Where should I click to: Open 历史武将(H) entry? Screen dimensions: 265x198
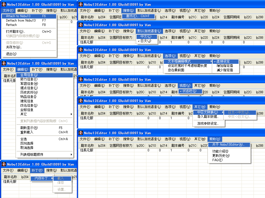[45, 92]
